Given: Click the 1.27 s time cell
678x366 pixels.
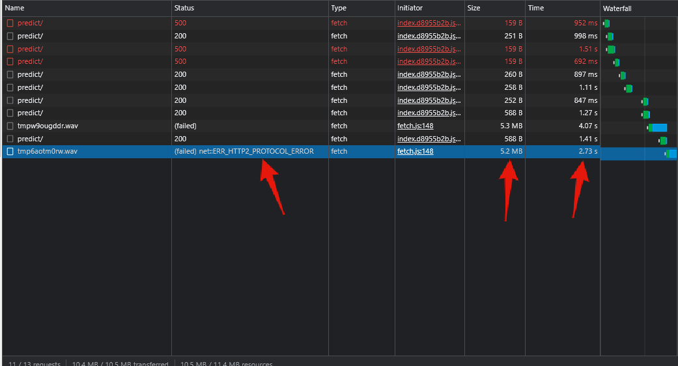Looking at the screenshot, I should (588, 113).
